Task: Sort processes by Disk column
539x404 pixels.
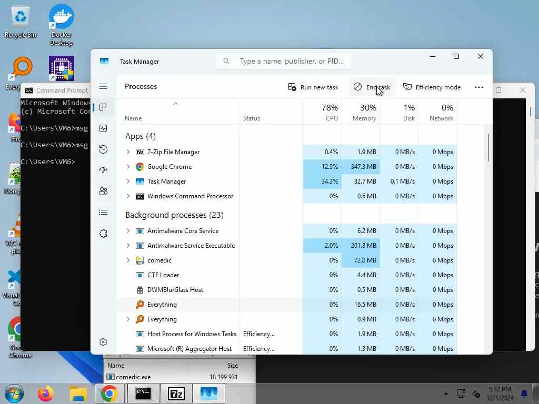Action: point(399,113)
